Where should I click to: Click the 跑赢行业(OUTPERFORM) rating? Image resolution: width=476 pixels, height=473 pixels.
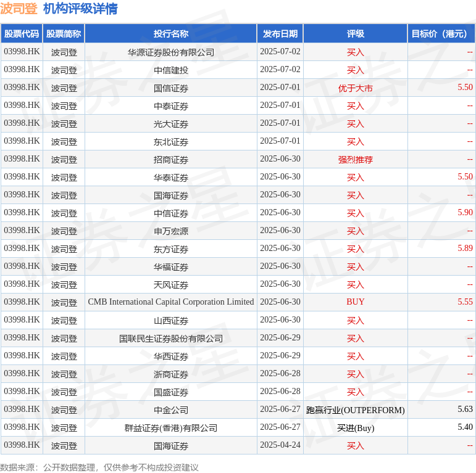point(356,410)
